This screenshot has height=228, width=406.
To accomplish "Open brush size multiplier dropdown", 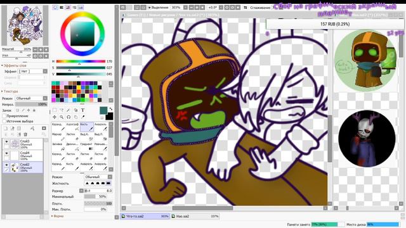I will 81,191.
